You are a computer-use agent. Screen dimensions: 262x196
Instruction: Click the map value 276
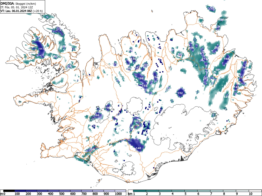point(202,53)
